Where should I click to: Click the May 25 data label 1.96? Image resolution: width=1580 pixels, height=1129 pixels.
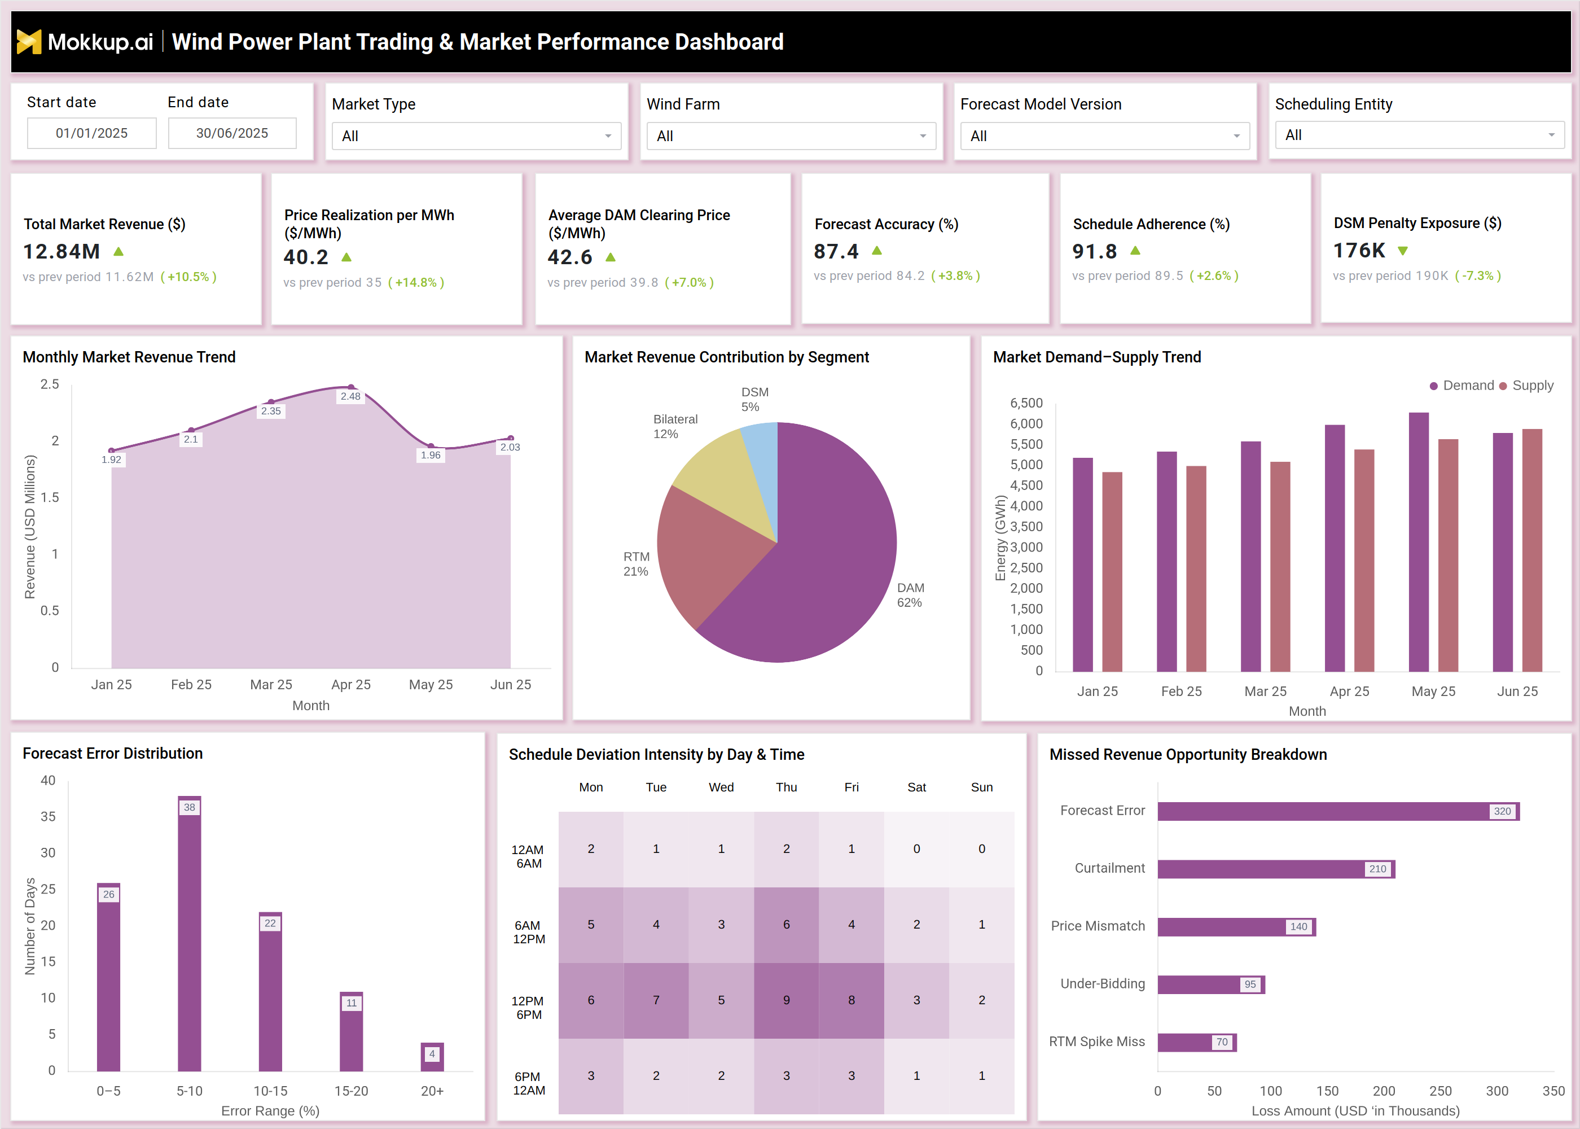coord(431,456)
